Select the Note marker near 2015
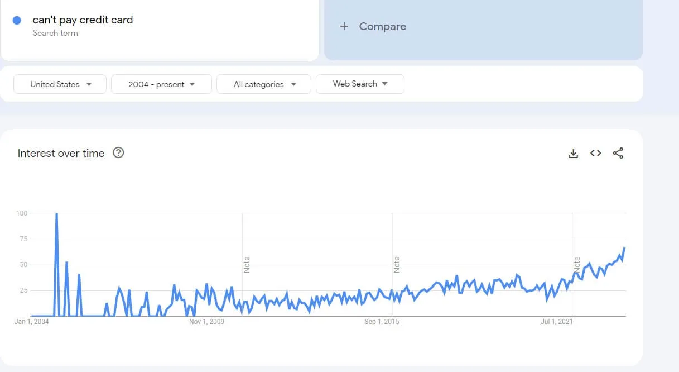 [397, 264]
